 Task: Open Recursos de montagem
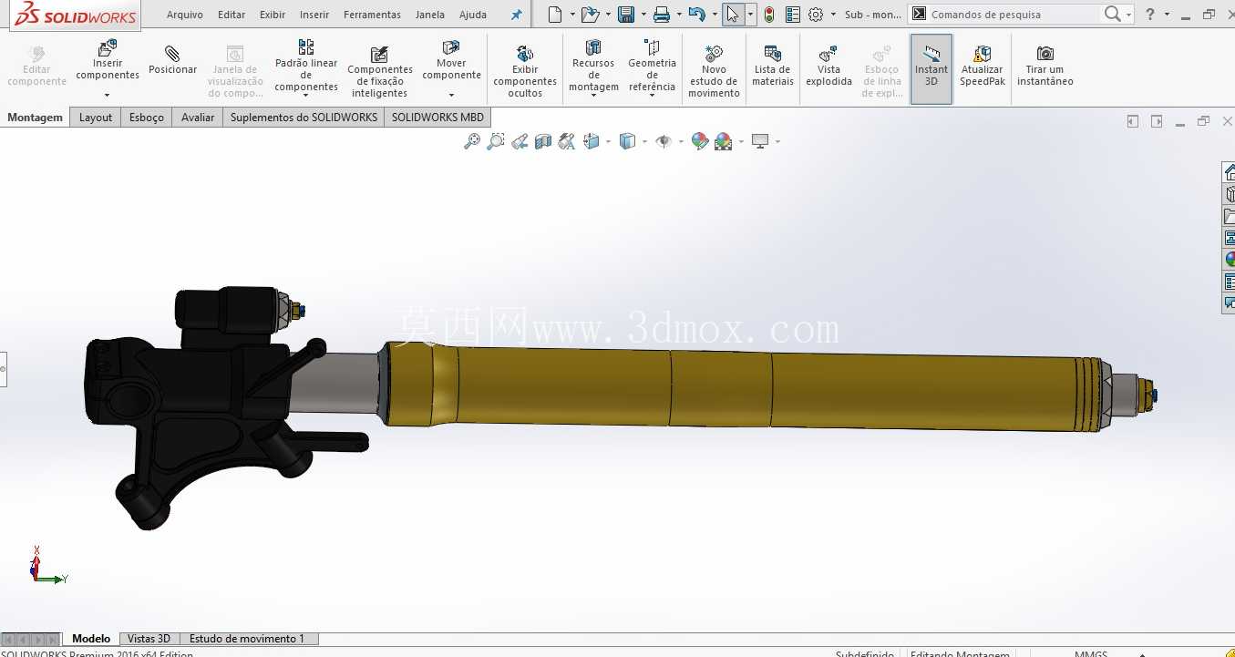click(x=593, y=66)
